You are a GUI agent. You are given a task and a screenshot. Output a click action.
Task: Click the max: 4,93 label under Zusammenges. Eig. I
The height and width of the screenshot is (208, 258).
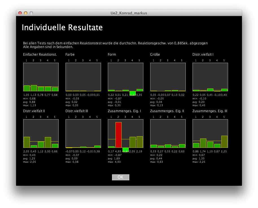tap(114, 162)
